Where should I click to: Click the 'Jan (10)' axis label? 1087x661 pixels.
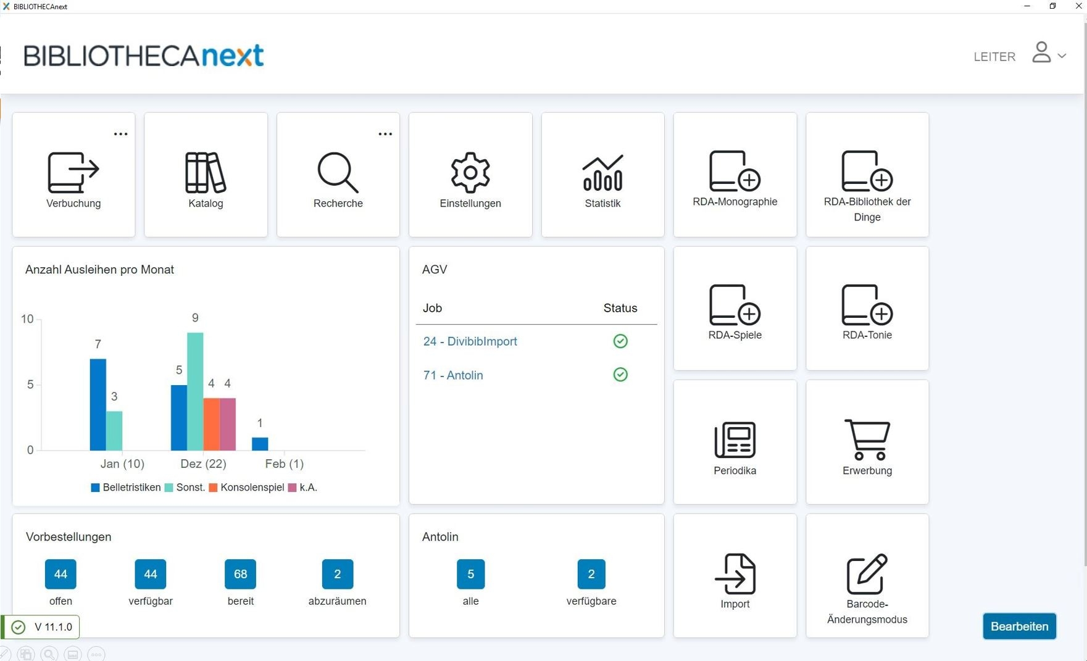coord(122,464)
